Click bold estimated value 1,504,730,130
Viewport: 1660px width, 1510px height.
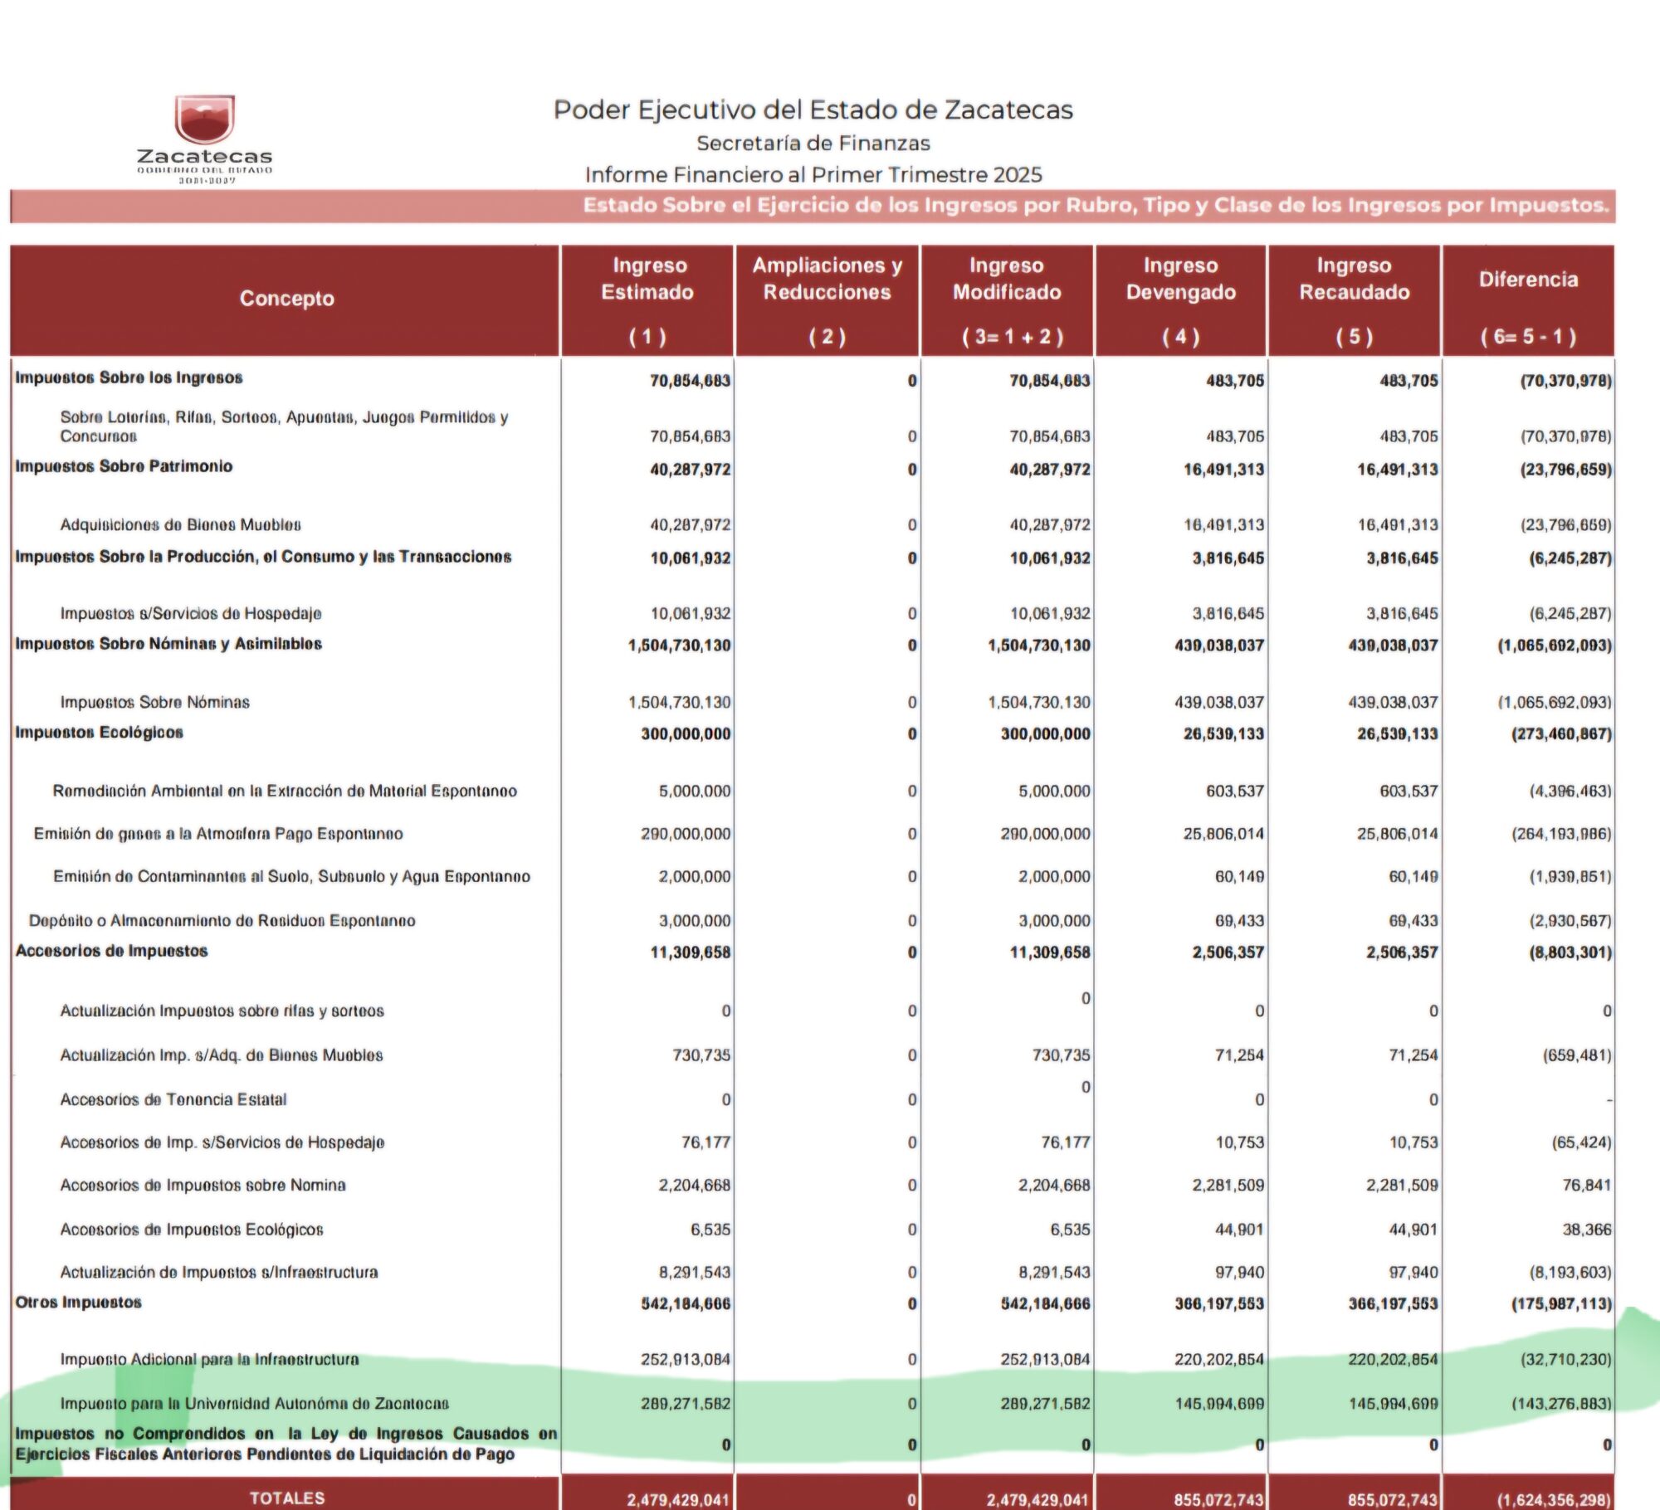click(x=679, y=645)
